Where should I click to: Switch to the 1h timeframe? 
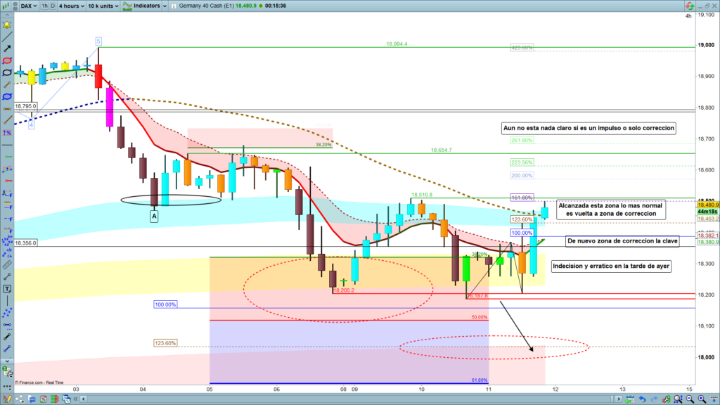pos(45,6)
